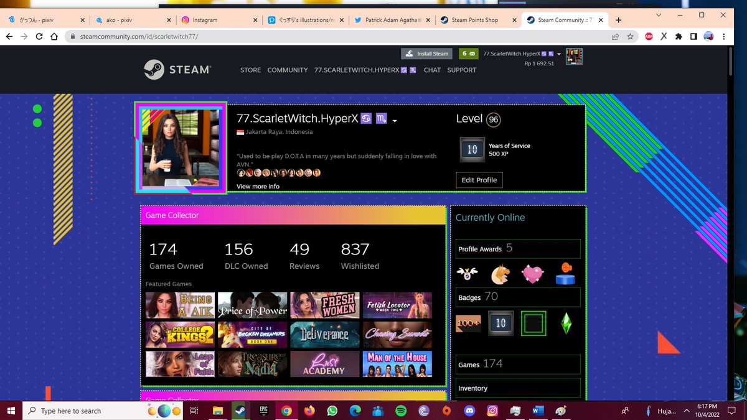Open the College Kings 2 featured game

click(180, 335)
